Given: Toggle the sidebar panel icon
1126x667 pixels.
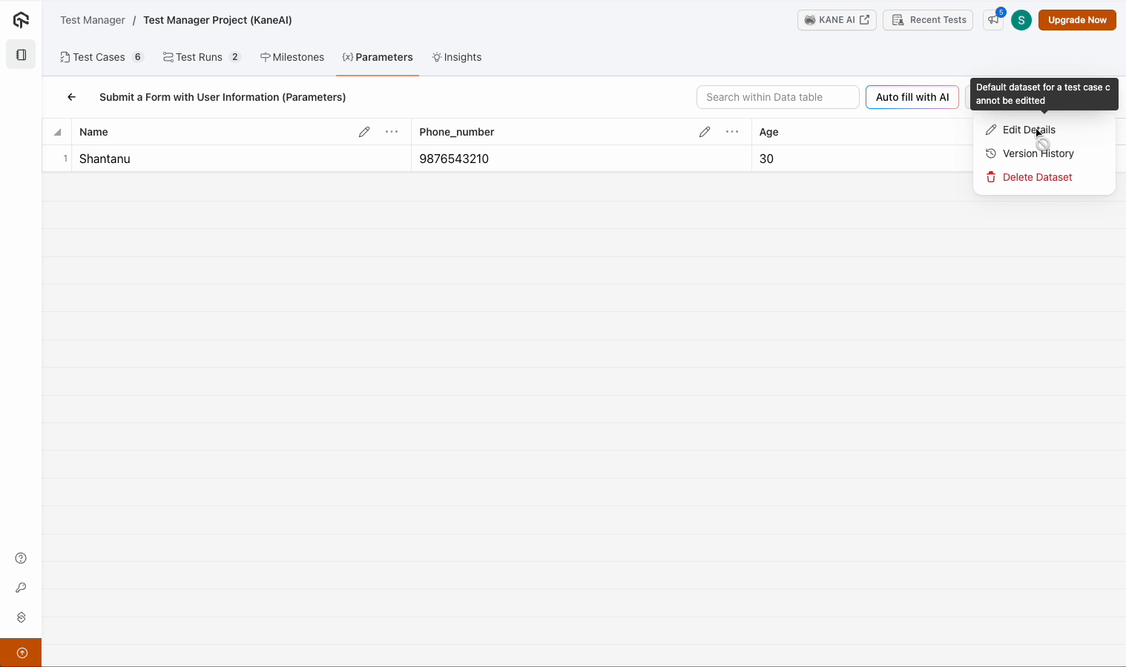Looking at the screenshot, I should 21,55.
